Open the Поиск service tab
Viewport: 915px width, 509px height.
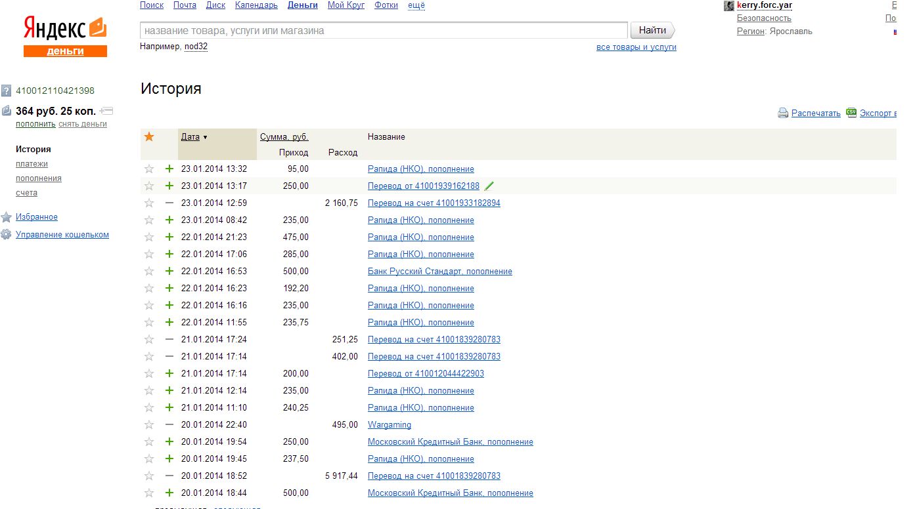point(152,5)
